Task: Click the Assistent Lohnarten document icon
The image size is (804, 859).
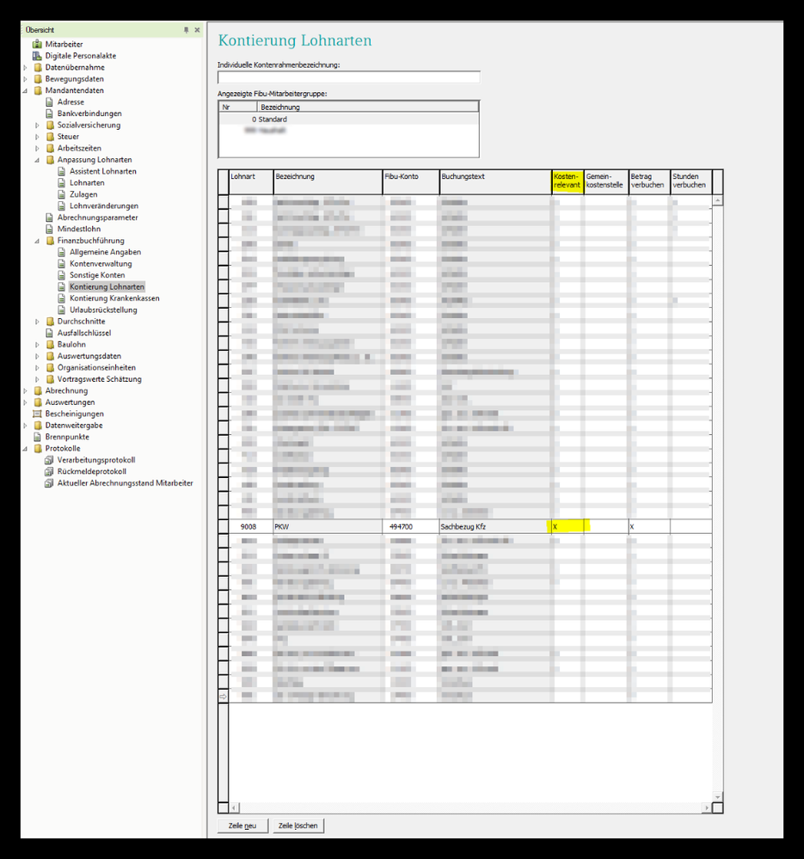Action: pyautogui.click(x=62, y=171)
